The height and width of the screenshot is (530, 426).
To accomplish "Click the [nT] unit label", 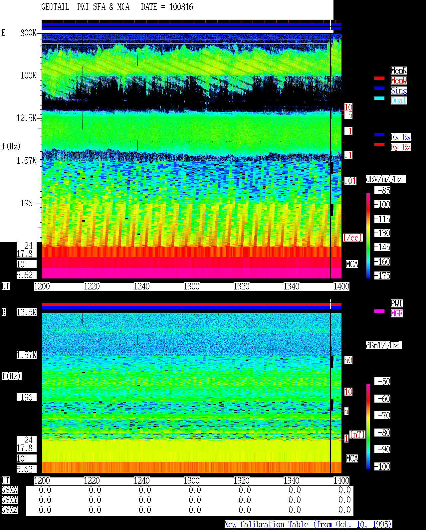I will 357,435.
